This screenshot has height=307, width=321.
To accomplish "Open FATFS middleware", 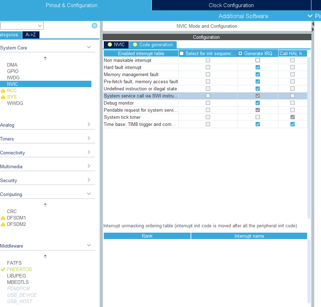I will pyautogui.click(x=14, y=263).
